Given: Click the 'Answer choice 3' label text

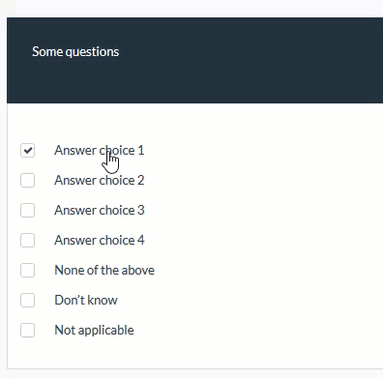Looking at the screenshot, I should [100, 211].
